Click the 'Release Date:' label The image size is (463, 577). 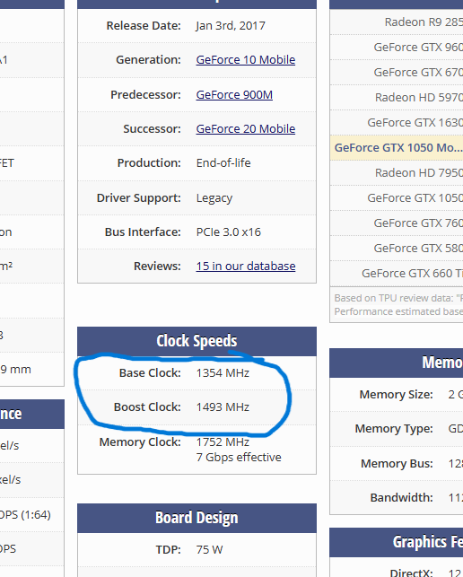coord(144,26)
